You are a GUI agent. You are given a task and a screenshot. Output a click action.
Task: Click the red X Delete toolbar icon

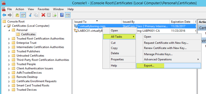tap(43, 15)
